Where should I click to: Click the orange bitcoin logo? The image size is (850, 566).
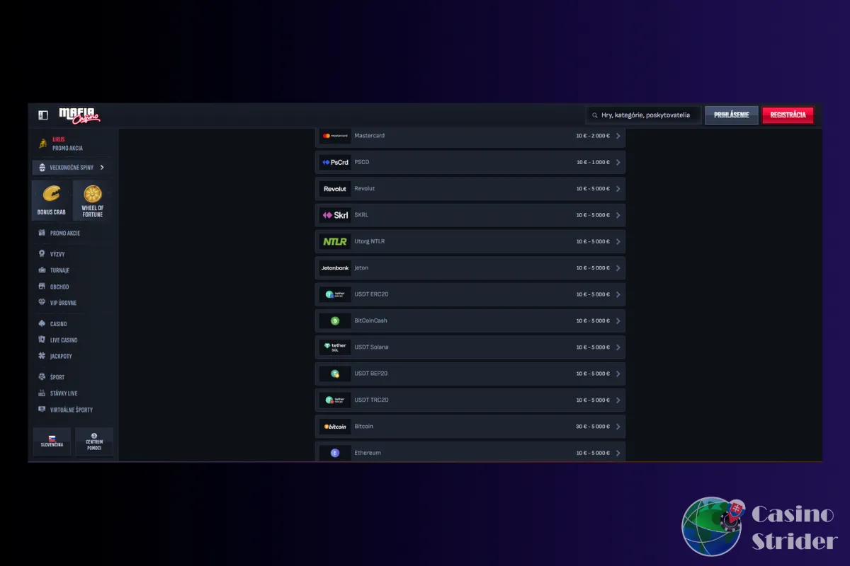tap(335, 427)
